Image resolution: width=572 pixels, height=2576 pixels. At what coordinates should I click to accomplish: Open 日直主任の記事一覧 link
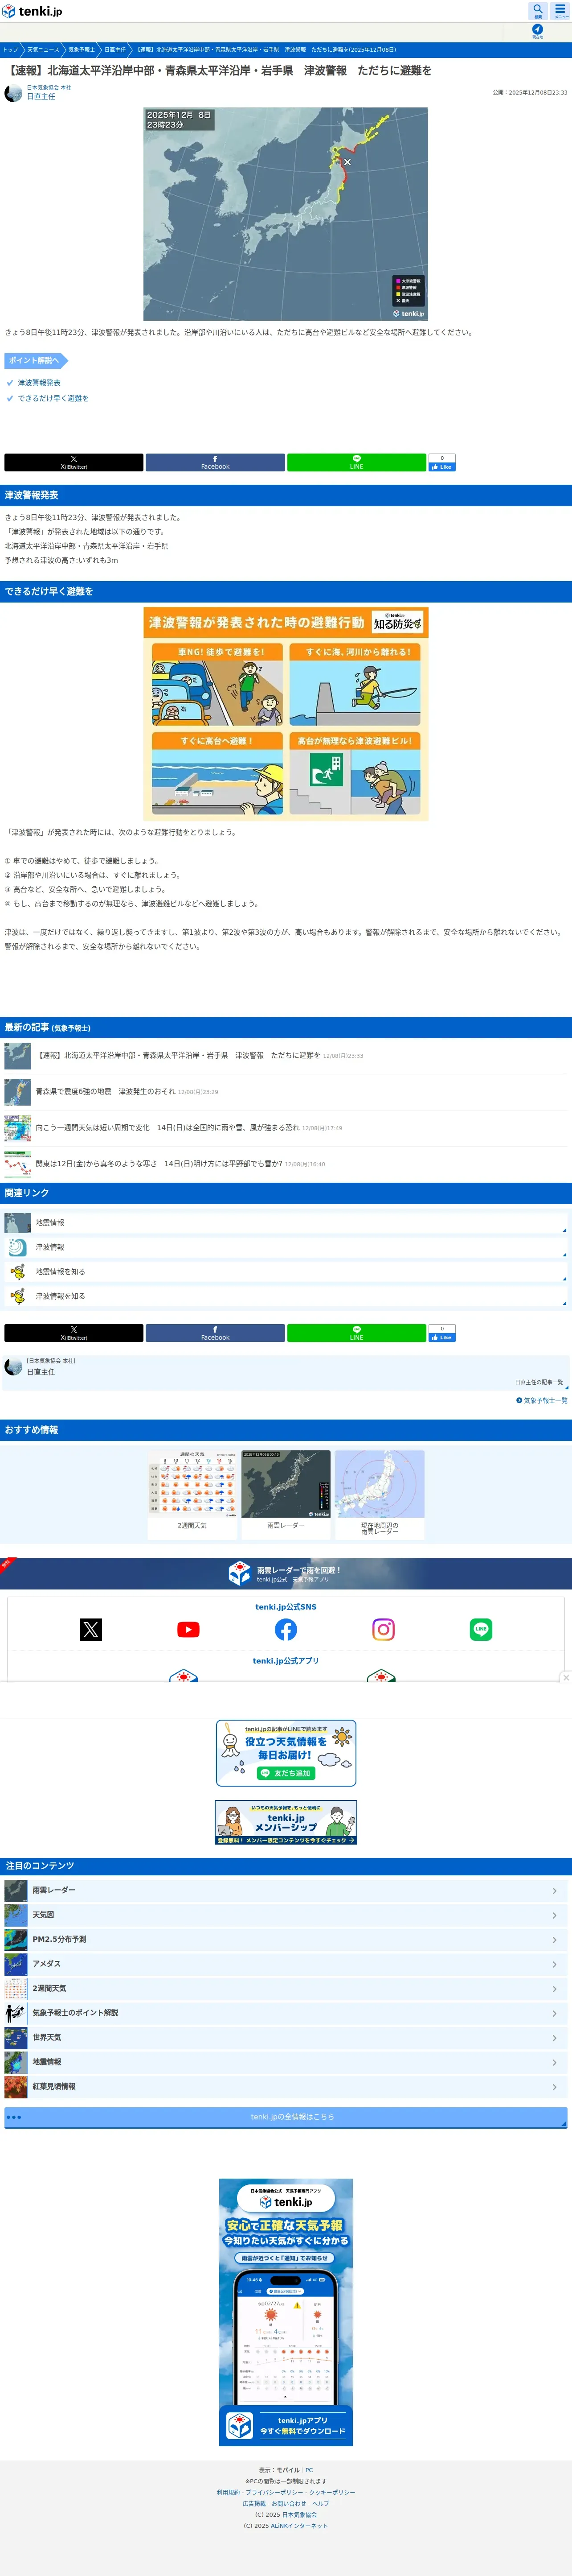[x=539, y=1382]
